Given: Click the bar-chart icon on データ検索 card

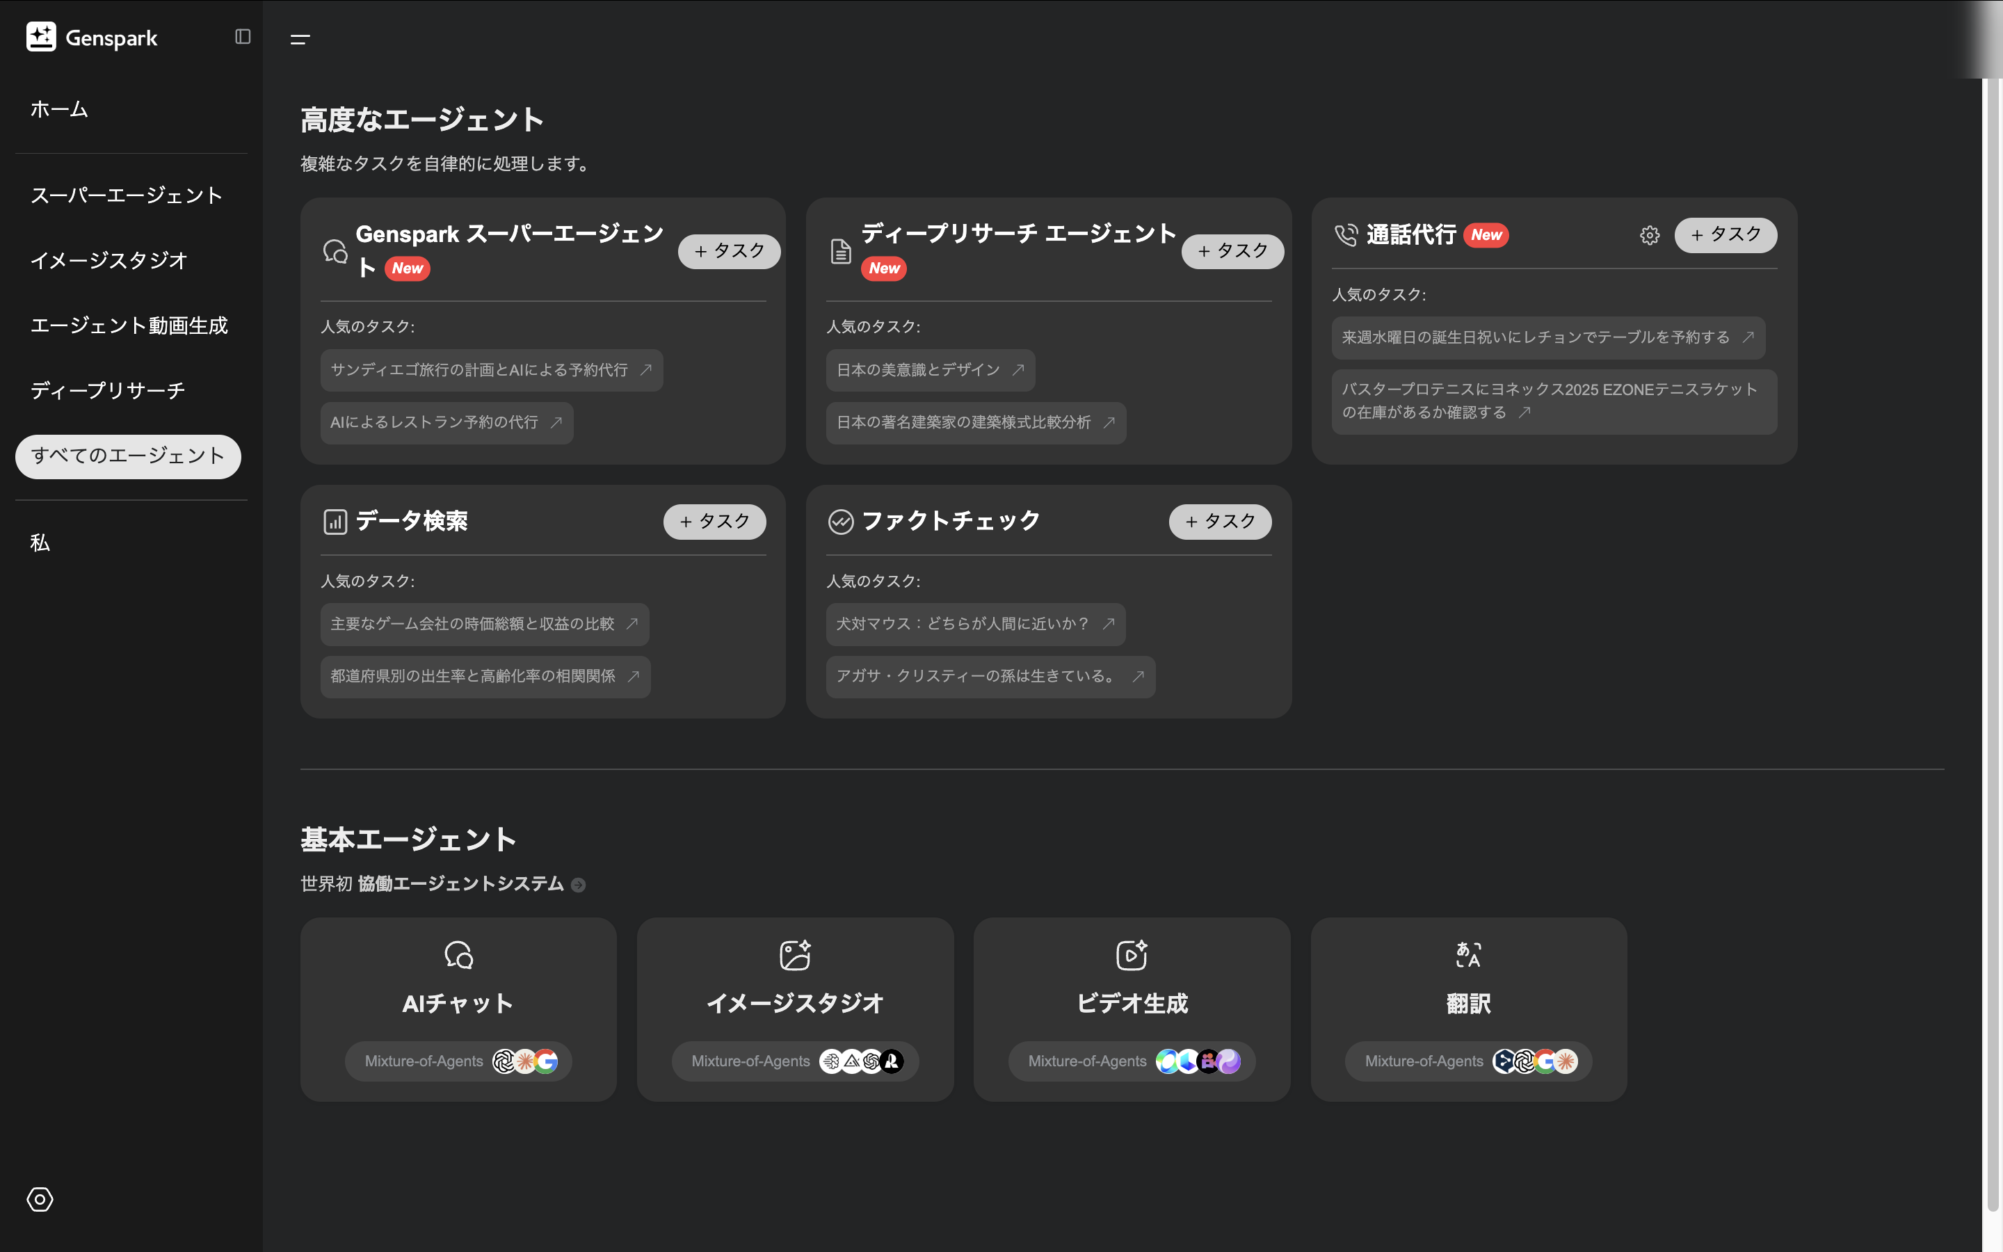Looking at the screenshot, I should coord(335,521).
